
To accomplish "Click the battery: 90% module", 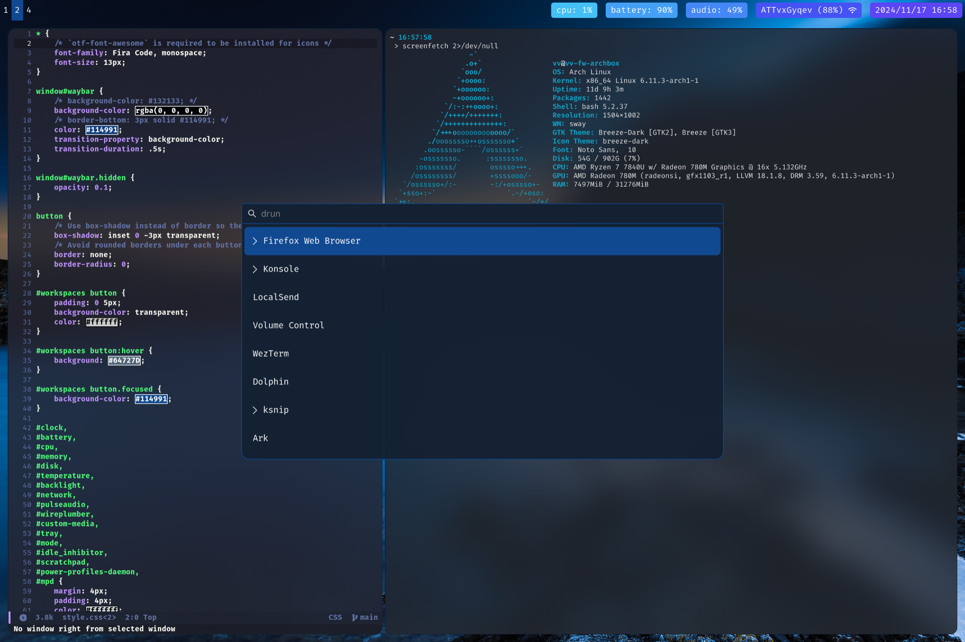I will click(641, 10).
